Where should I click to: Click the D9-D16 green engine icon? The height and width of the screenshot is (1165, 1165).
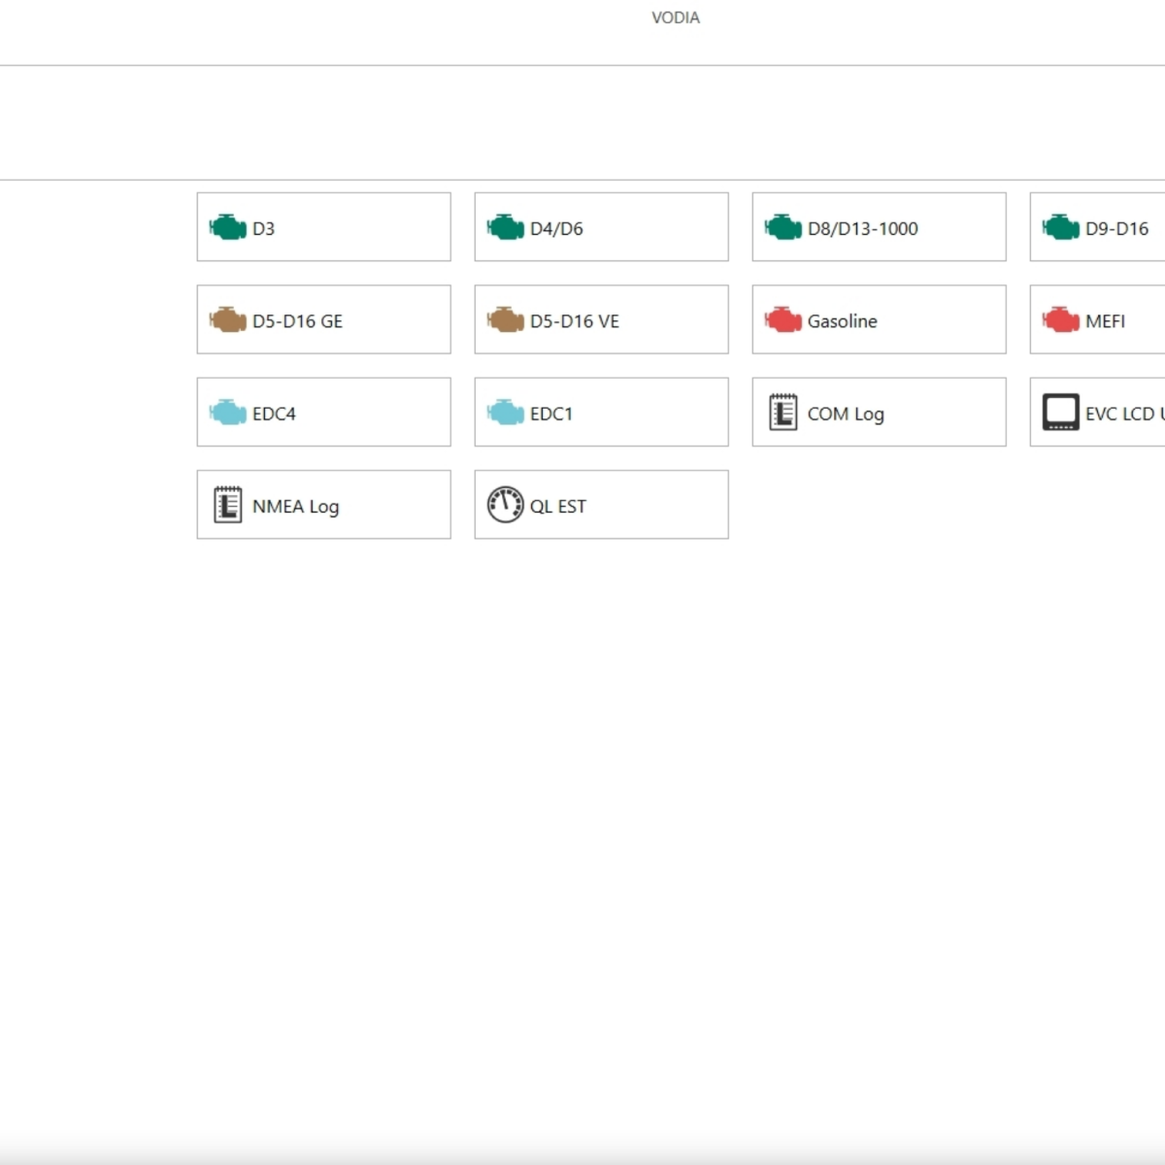coord(1061,228)
